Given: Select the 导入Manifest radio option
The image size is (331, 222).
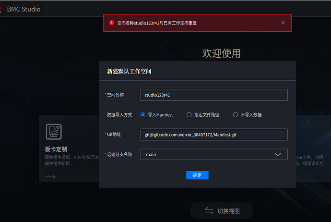Looking at the screenshot, I should [143, 115].
